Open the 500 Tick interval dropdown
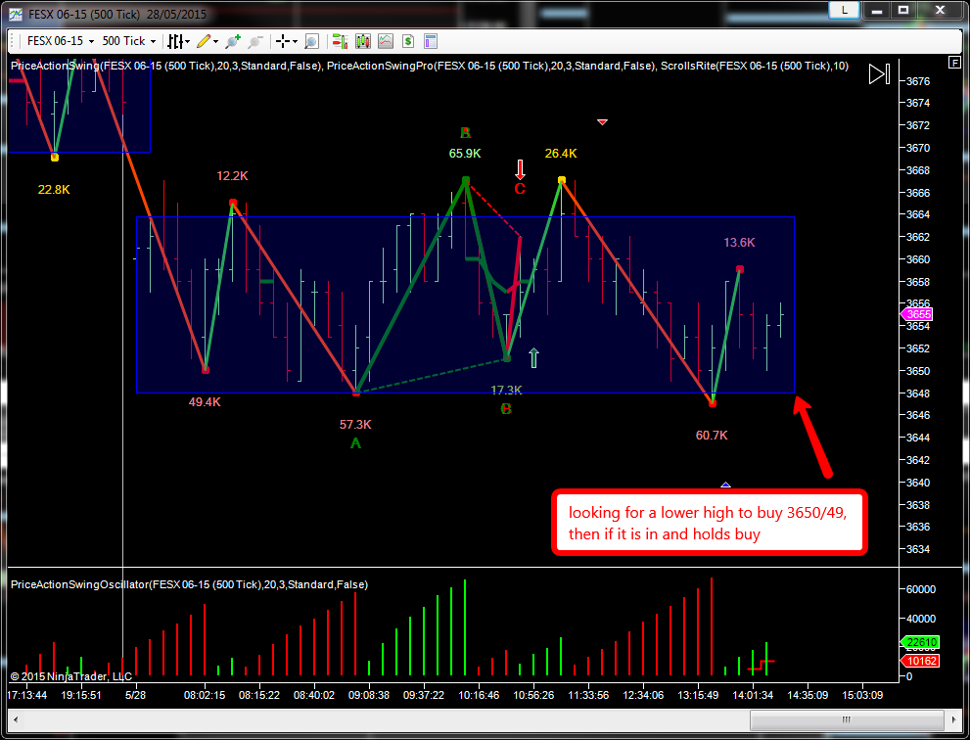The height and width of the screenshot is (740, 970). [x=128, y=41]
